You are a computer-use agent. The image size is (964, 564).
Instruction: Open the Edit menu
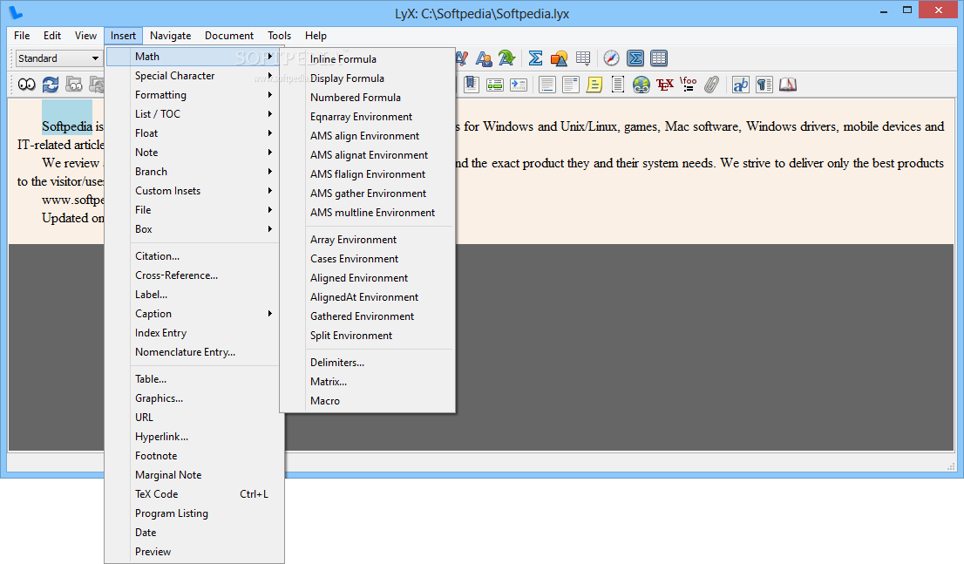coord(52,36)
